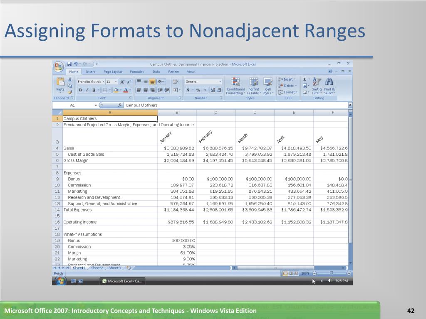
Task: Open Cell Styles gallery
Action: click(x=268, y=86)
